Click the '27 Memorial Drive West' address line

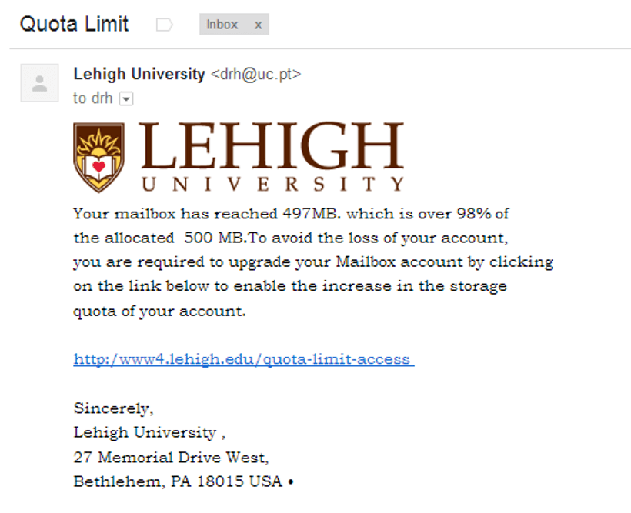pyautogui.click(x=172, y=457)
